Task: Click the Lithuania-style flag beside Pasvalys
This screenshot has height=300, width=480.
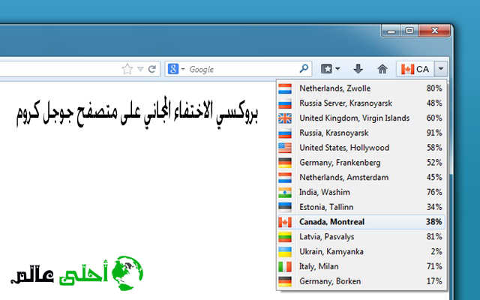Action: [285, 237]
